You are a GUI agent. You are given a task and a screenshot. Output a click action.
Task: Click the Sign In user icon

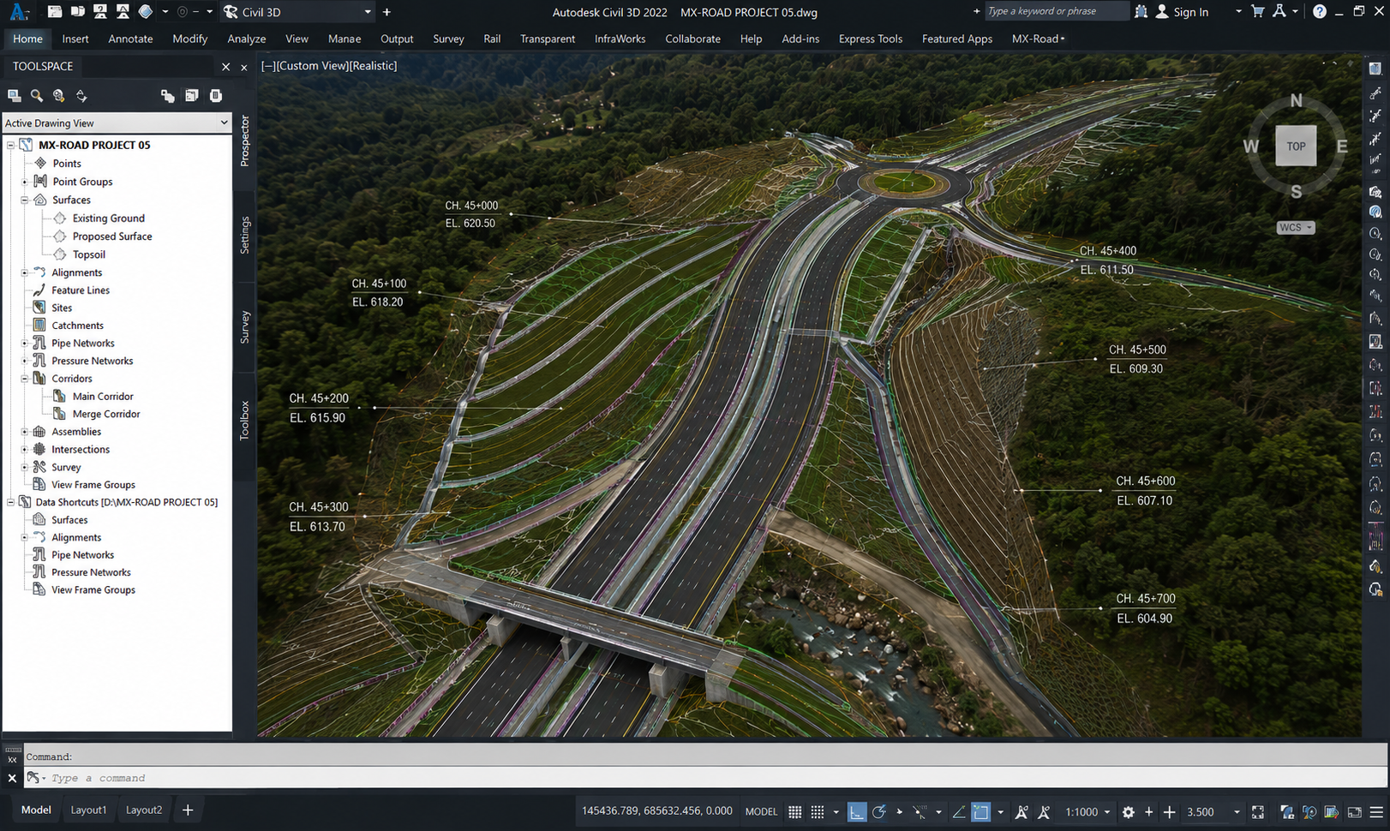pos(1162,12)
